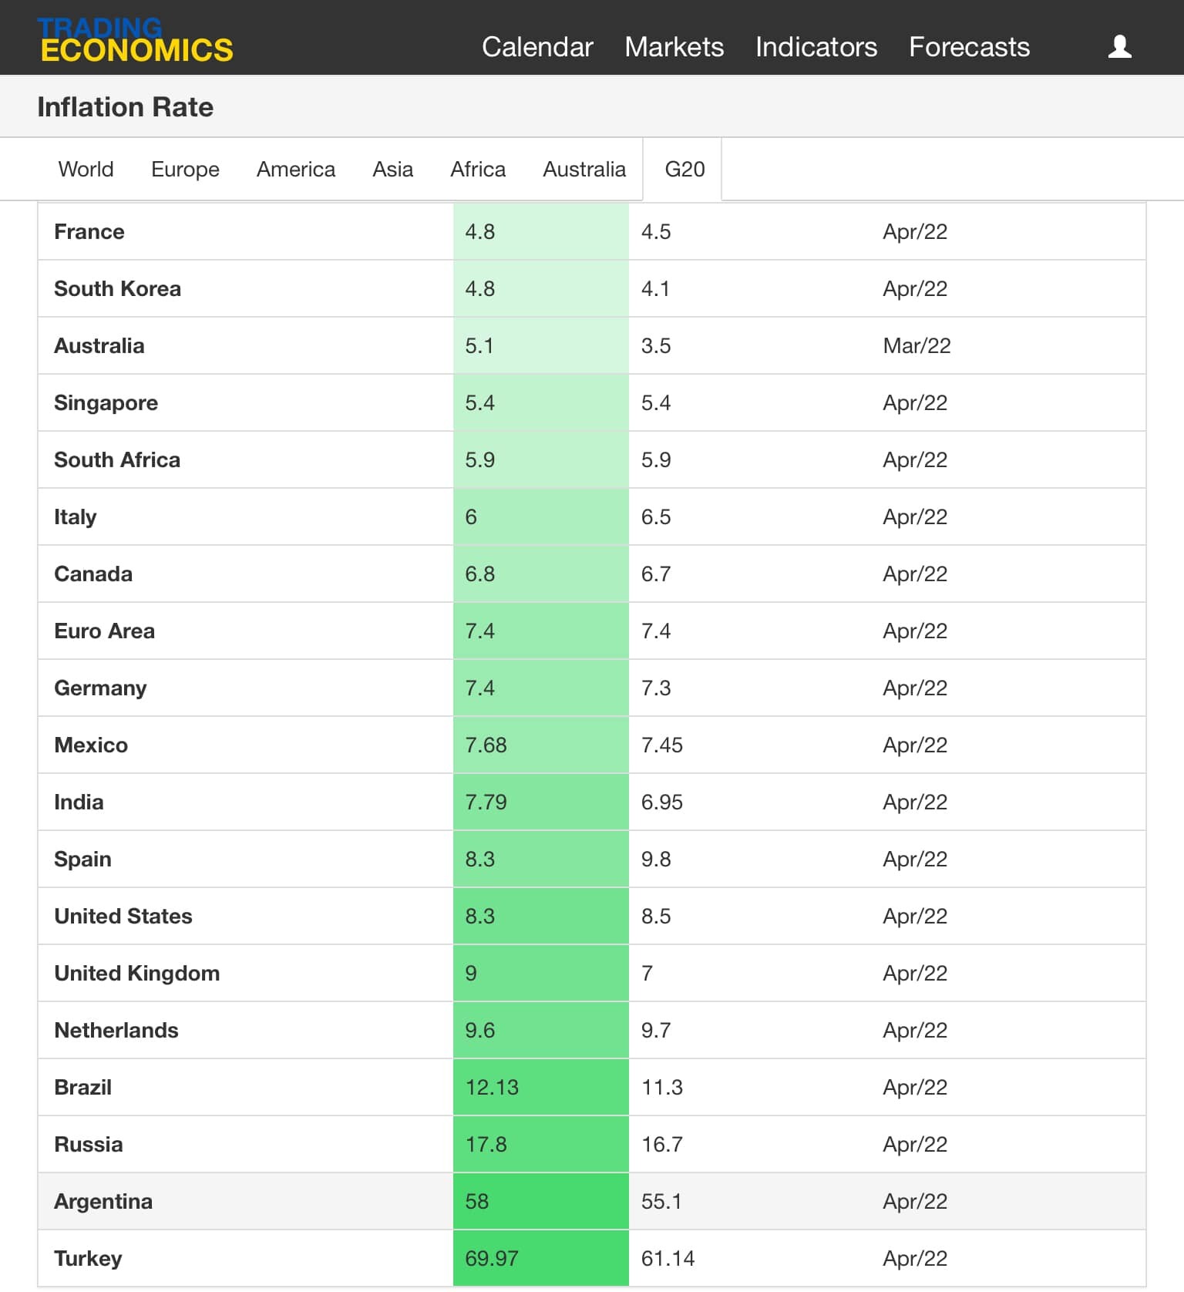Switch to the Europe tab
Screen dimensions: 1184x1292
(x=185, y=169)
